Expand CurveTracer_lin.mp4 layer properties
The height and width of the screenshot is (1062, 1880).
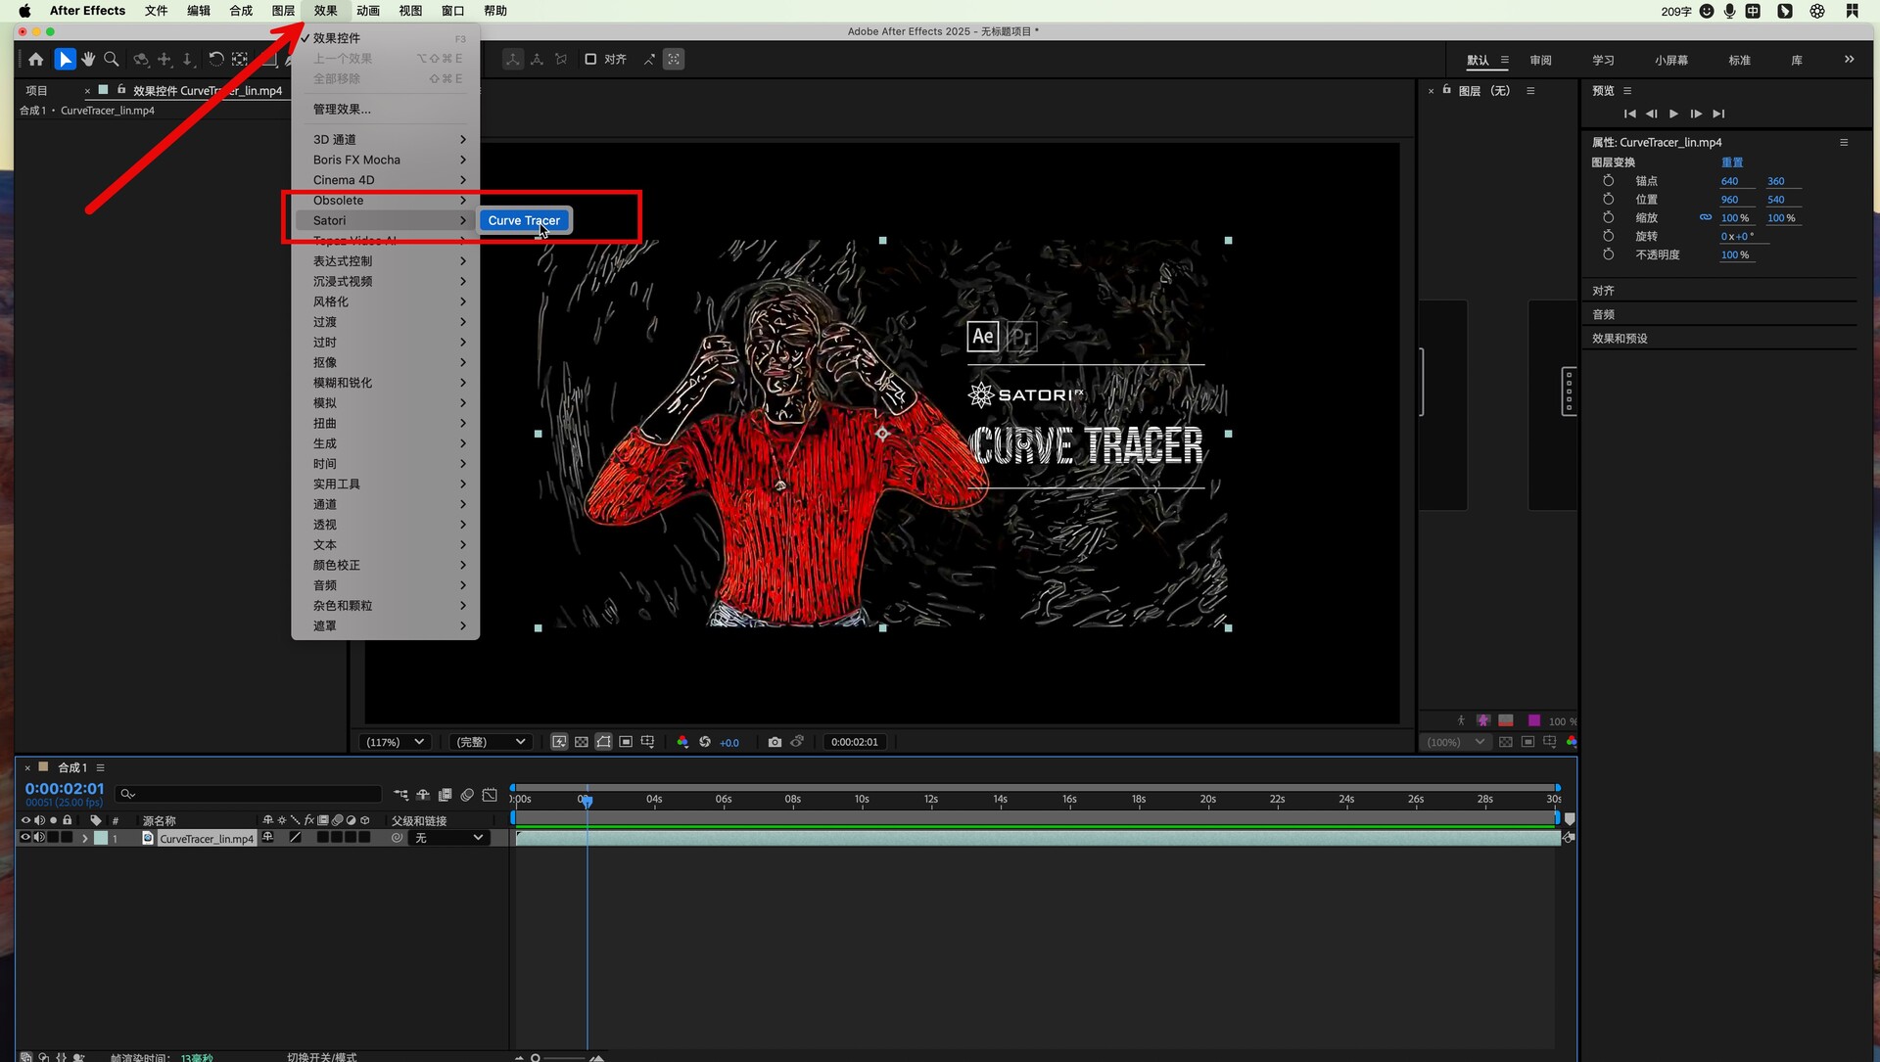tap(85, 839)
